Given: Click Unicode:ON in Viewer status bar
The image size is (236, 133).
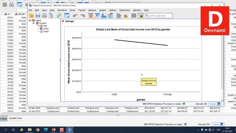Looking at the screenshot, I should click(x=201, y=104).
